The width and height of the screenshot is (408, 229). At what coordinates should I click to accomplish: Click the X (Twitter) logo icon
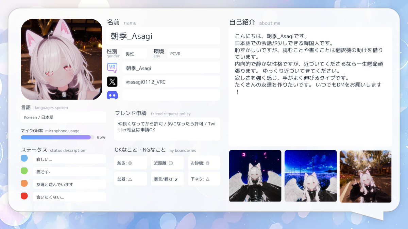112,81
